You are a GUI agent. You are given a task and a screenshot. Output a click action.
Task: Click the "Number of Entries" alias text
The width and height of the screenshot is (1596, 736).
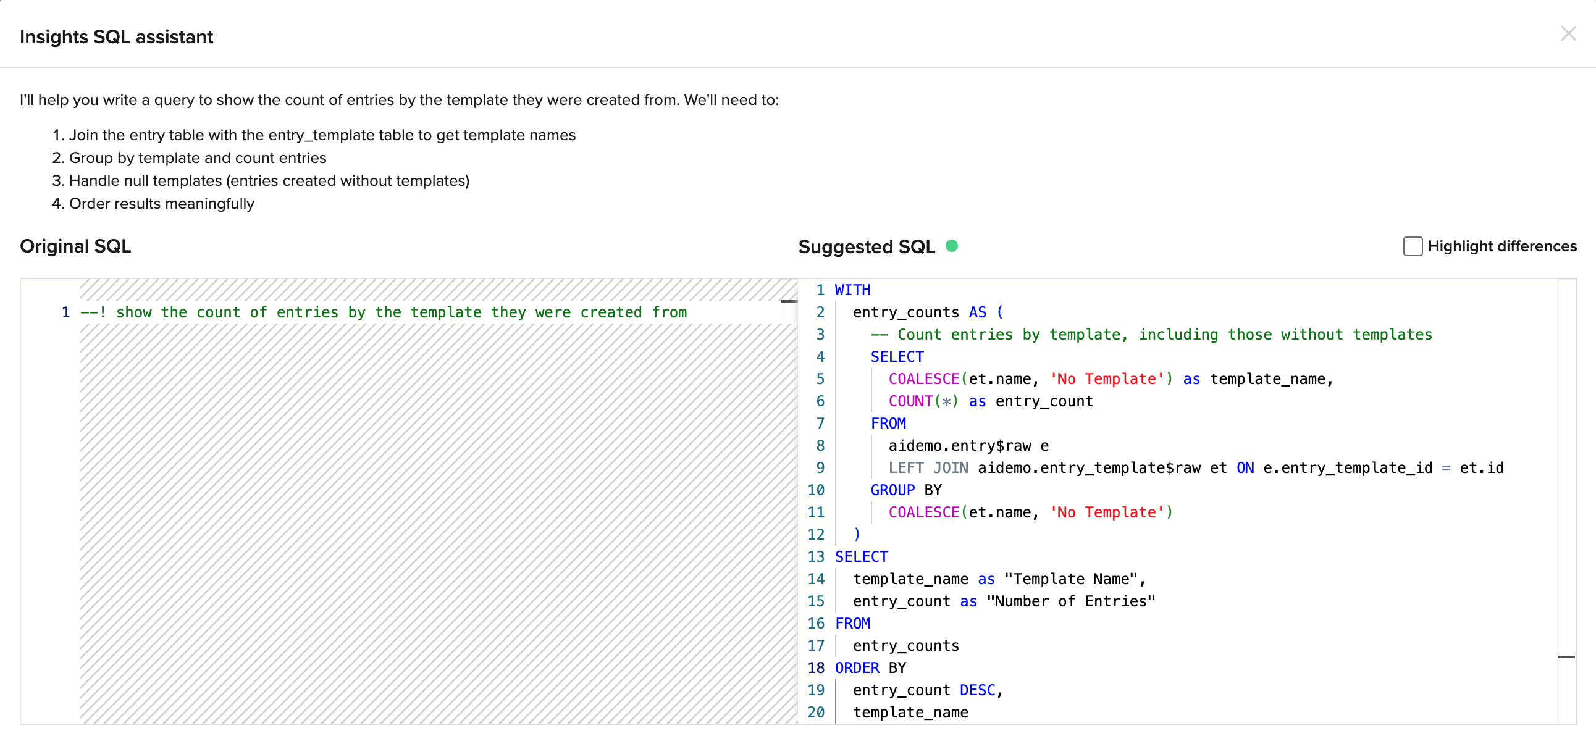pos(1070,601)
